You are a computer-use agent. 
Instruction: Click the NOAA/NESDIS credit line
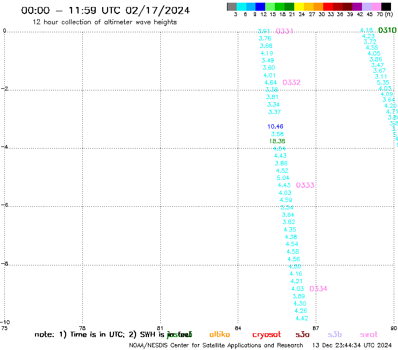point(216,346)
